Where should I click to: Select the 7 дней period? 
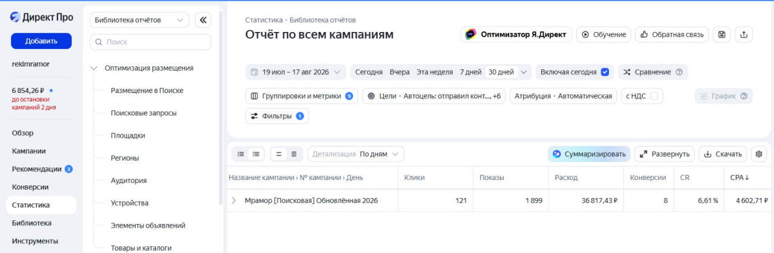[x=470, y=72]
